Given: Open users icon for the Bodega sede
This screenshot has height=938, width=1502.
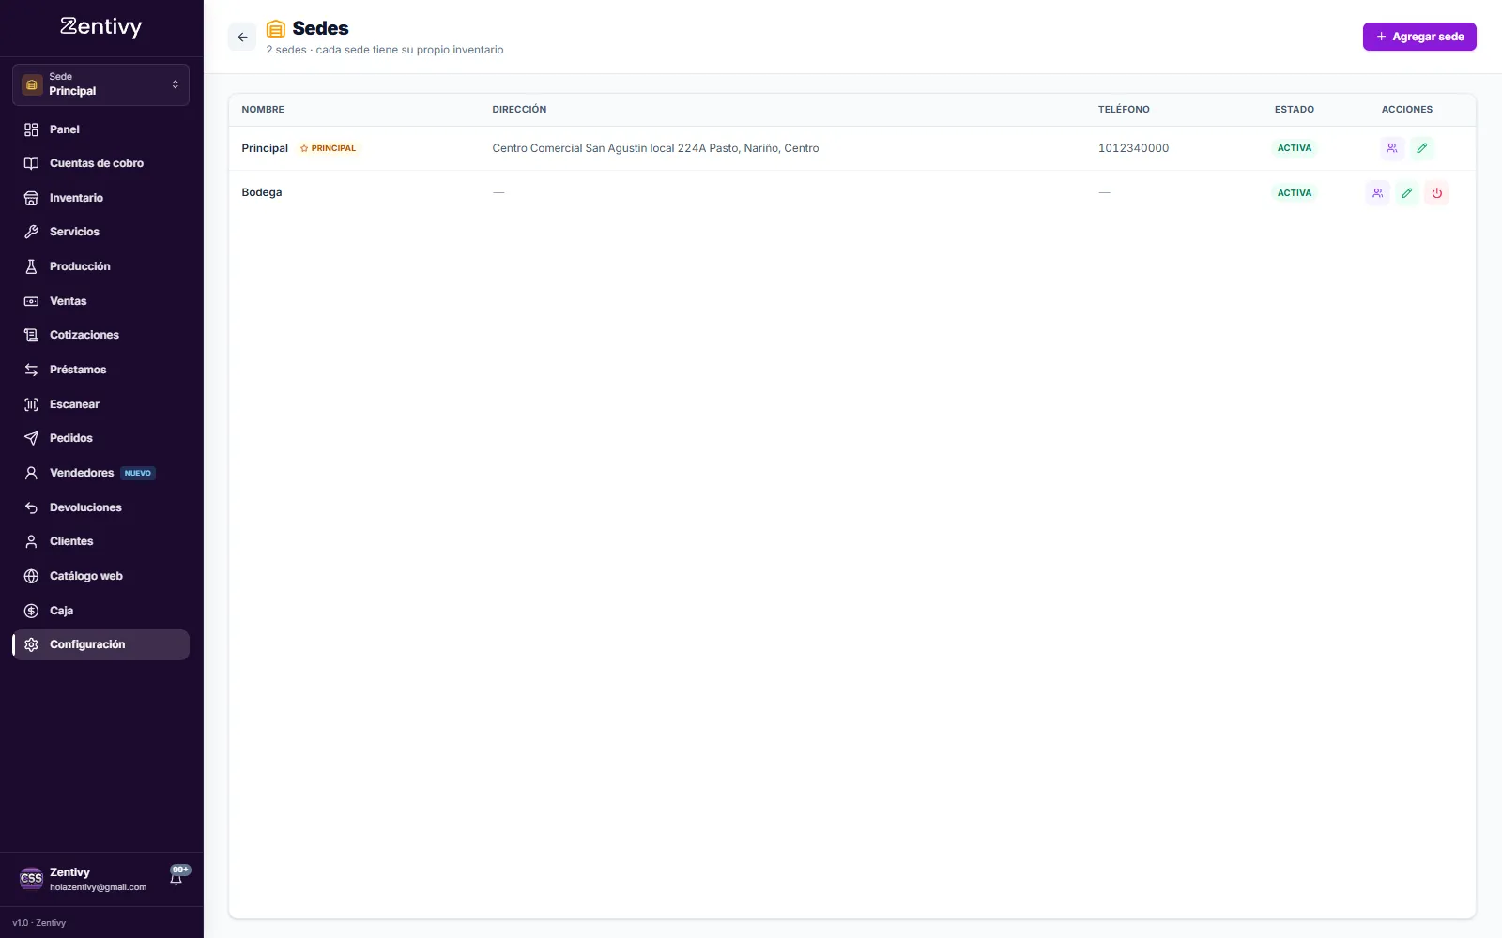Looking at the screenshot, I should coord(1377,193).
